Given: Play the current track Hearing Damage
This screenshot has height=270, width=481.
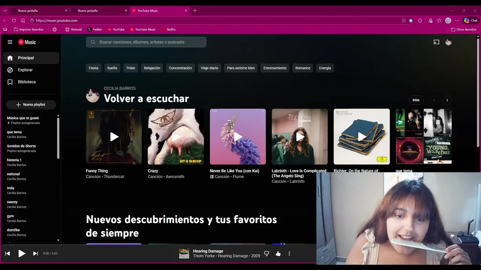Looking at the screenshot, I should tap(22, 253).
